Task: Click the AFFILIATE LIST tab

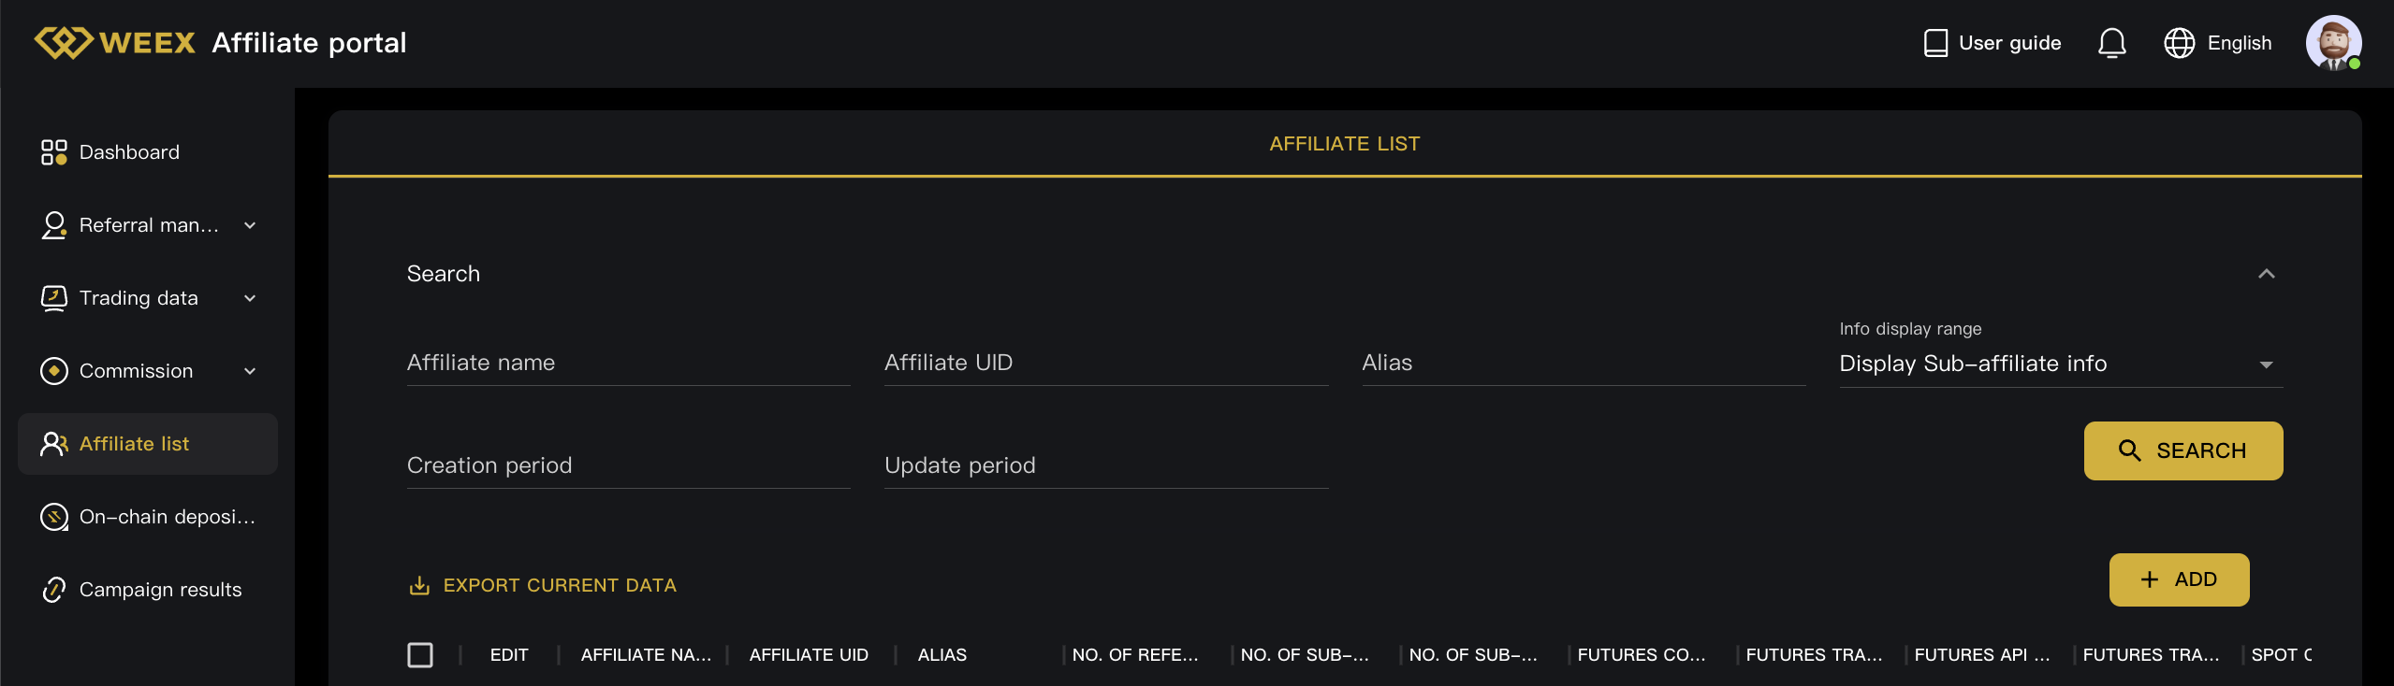Action: tap(1344, 144)
